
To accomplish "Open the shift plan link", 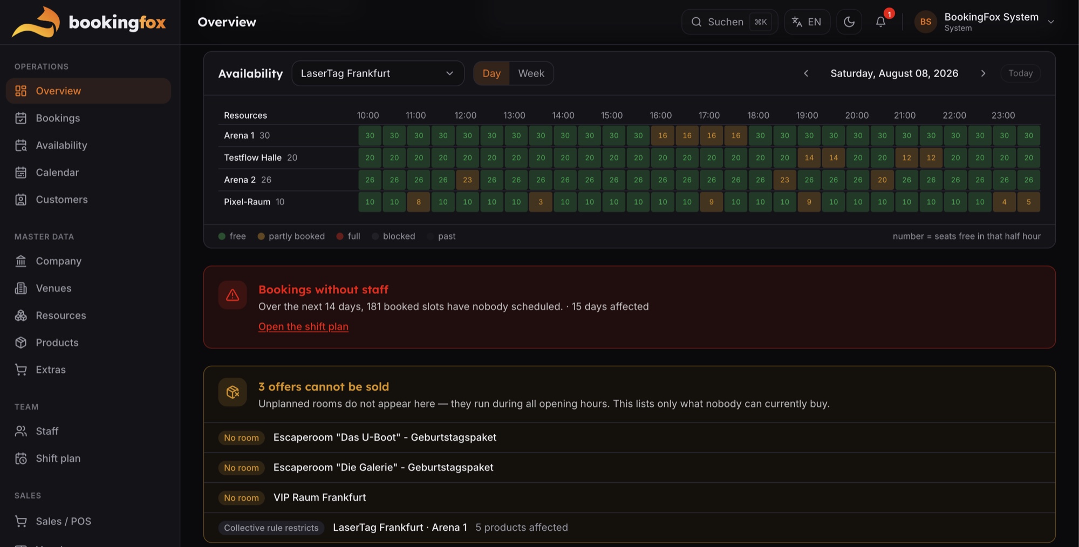I will (x=303, y=326).
